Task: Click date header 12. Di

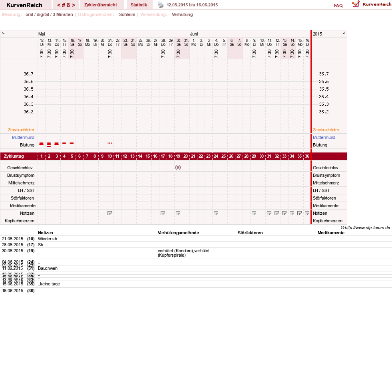Action: [x=42, y=42]
